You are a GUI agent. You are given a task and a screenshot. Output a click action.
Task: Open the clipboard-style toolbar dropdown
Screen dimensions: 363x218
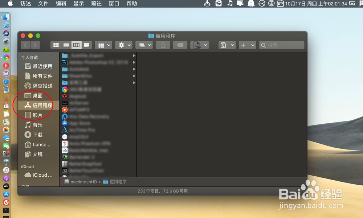point(227,45)
